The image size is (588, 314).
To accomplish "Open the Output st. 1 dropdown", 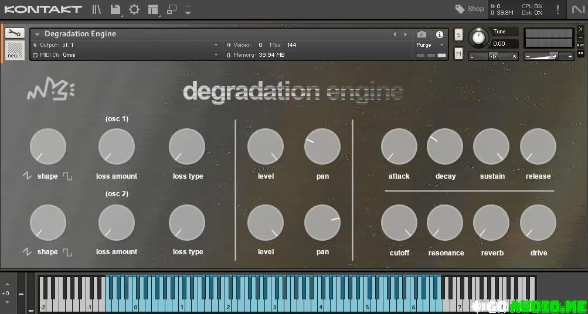I will pyautogui.click(x=125, y=45).
